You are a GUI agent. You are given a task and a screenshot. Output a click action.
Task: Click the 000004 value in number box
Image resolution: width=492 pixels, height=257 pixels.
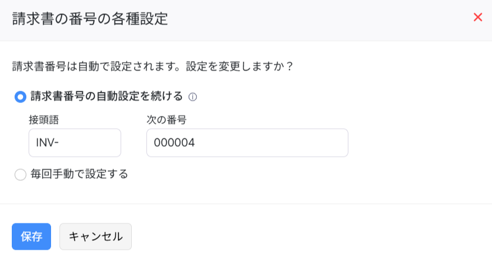(x=174, y=143)
